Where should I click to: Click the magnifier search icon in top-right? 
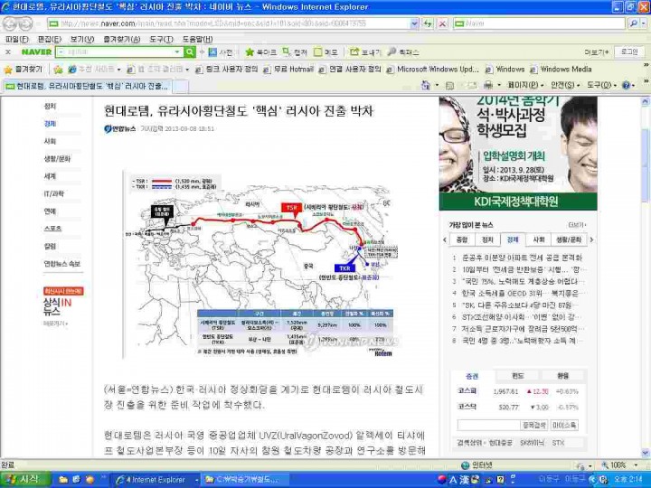click(633, 23)
